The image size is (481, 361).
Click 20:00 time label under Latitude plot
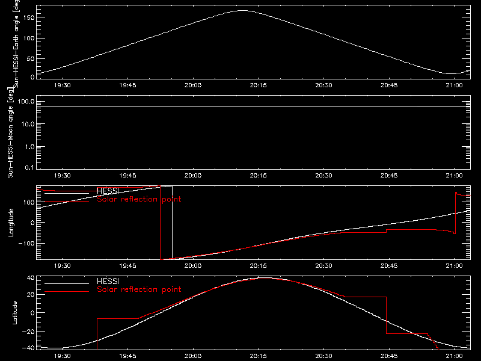coord(193,356)
